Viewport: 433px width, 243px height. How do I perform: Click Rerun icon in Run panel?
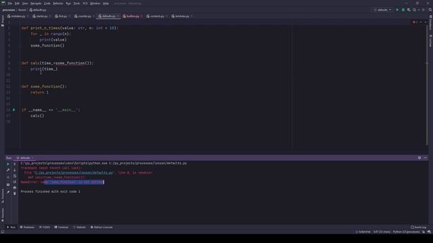pyautogui.click(x=8, y=164)
